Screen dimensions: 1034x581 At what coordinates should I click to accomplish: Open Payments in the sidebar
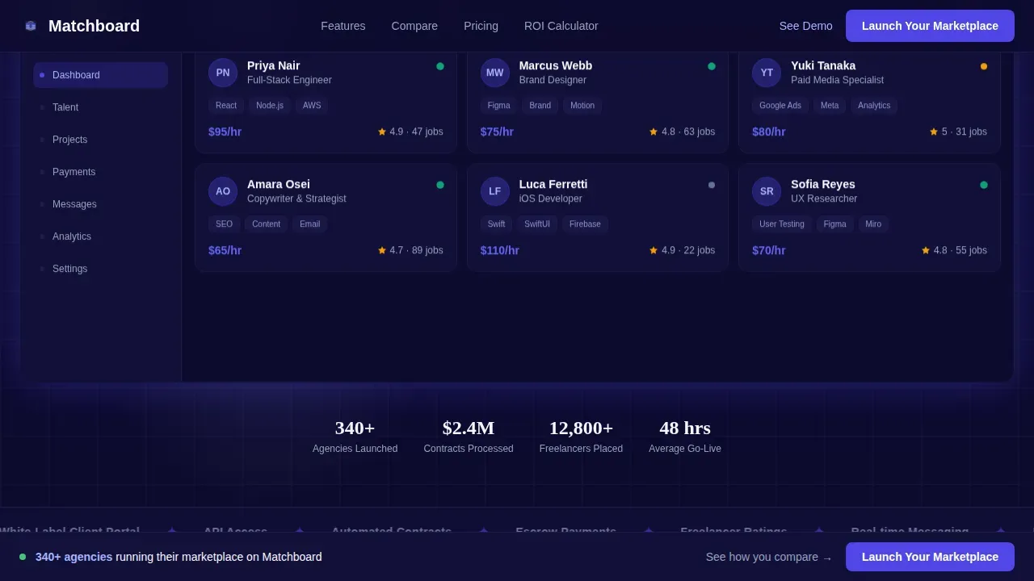(101, 172)
